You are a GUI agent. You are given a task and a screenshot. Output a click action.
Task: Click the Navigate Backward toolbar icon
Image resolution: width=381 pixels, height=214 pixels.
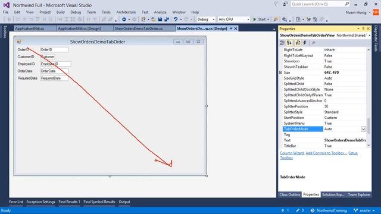(124, 19)
